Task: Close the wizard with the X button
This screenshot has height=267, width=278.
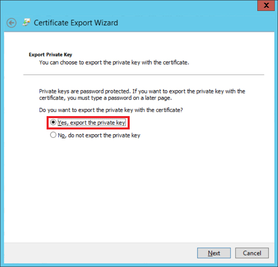Action: (x=266, y=5)
